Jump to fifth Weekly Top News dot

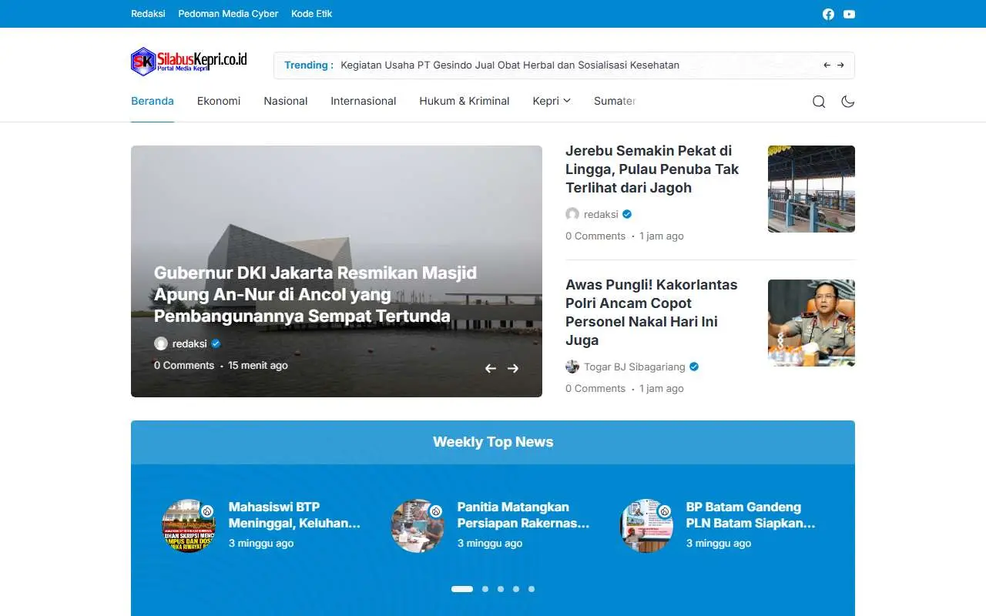click(x=532, y=589)
